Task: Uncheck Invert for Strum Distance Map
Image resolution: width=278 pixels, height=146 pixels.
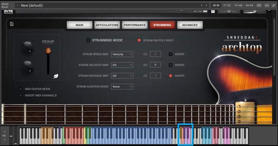Action: [170, 76]
